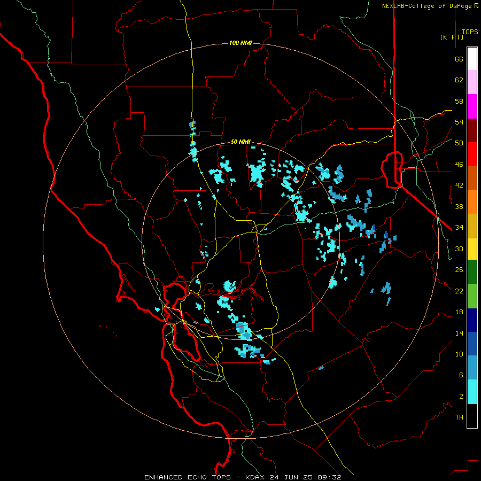Image resolution: width=481 pixels, height=481 pixels.
Task: Click the dark red 54 kft swatch
Action: [x=472, y=130]
